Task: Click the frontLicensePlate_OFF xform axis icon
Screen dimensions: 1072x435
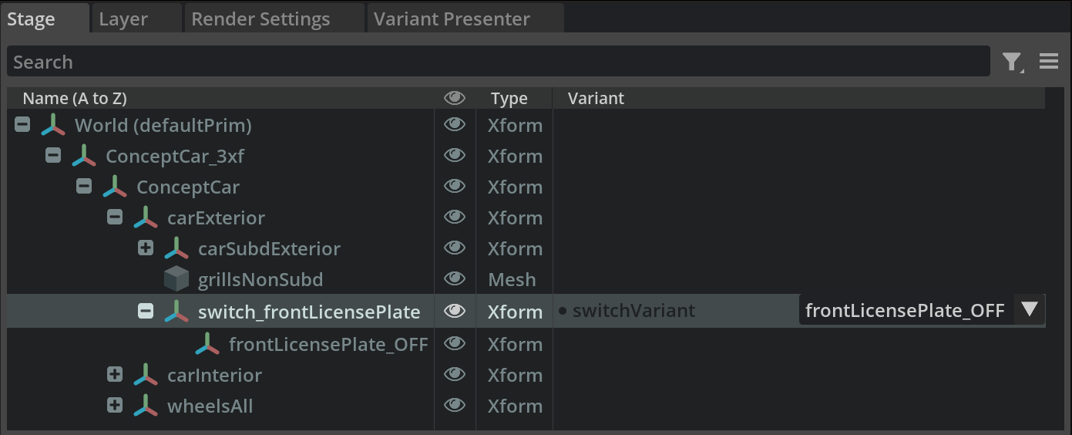Action: (207, 344)
